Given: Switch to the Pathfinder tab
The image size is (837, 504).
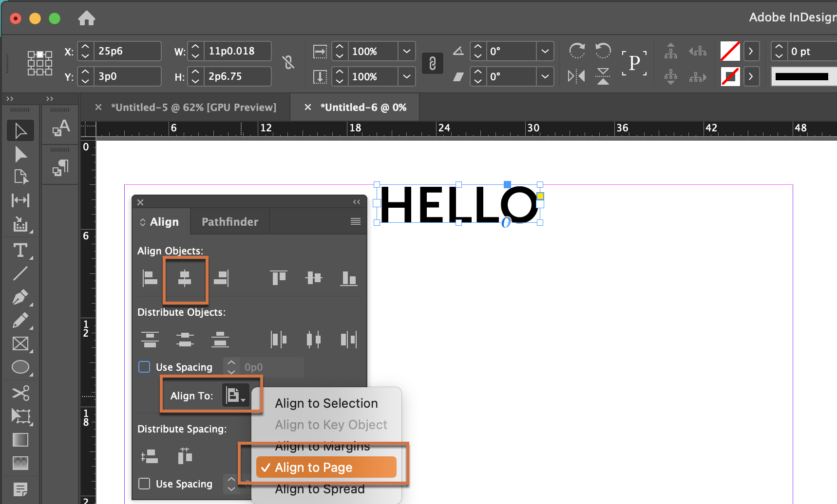Looking at the screenshot, I should [x=229, y=221].
